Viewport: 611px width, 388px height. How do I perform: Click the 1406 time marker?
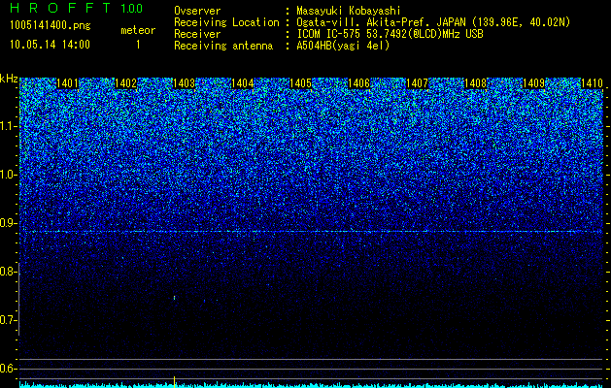point(358,83)
